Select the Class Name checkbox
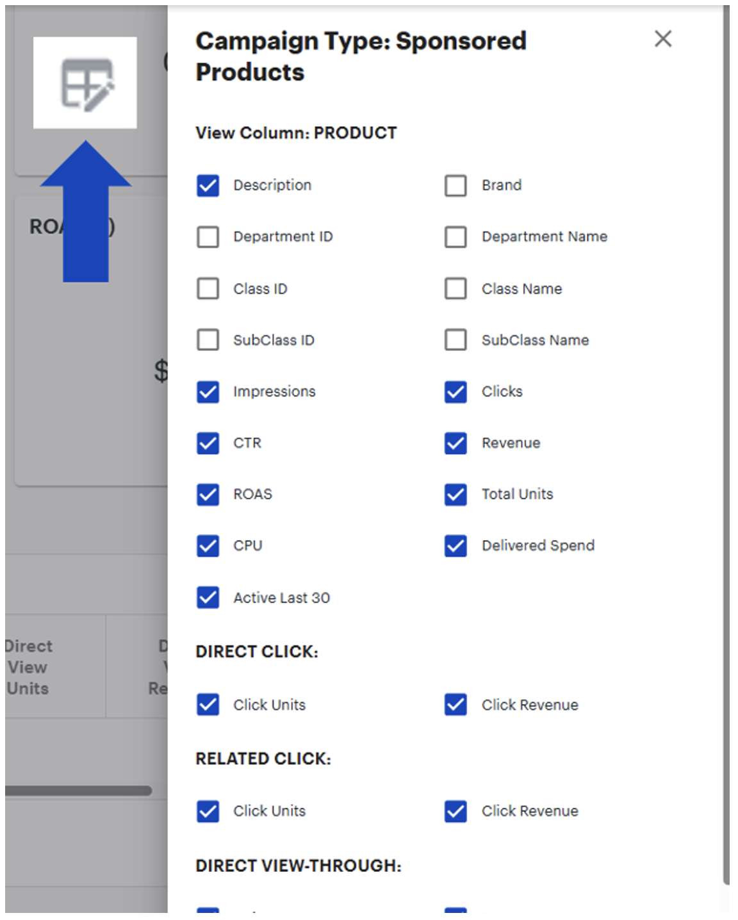This screenshot has height=920, width=738. coord(455,289)
